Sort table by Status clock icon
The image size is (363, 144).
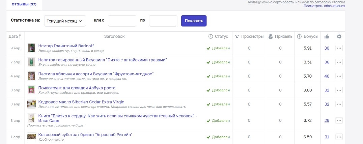(x=211, y=36)
